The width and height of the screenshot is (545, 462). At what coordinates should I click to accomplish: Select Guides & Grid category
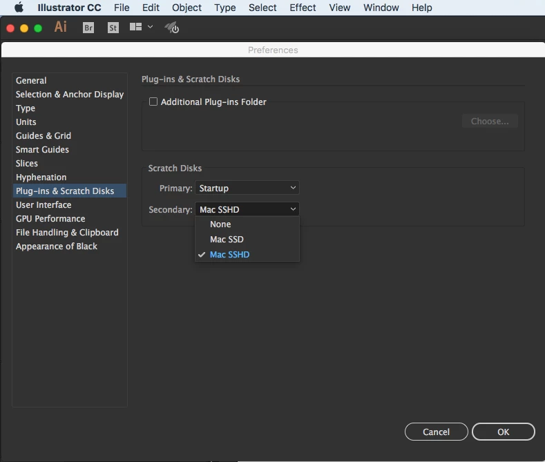pyautogui.click(x=70, y=135)
